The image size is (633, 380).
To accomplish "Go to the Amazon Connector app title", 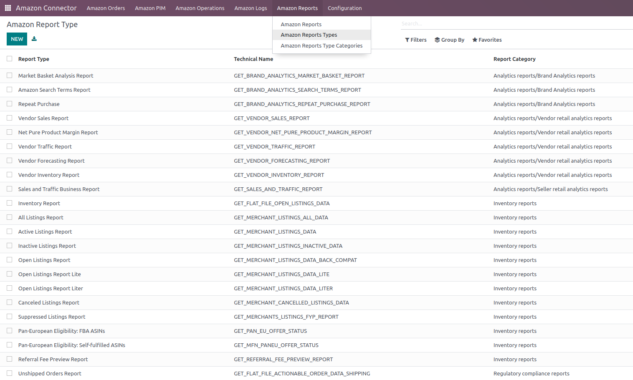I will (x=46, y=8).
